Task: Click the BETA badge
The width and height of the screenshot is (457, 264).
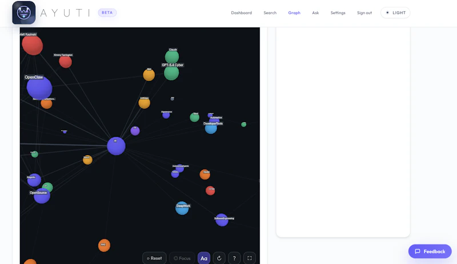Action: click(x=107, y=13)
